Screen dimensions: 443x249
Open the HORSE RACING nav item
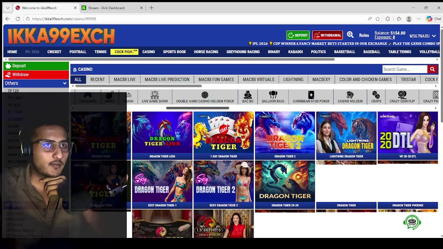206,52
